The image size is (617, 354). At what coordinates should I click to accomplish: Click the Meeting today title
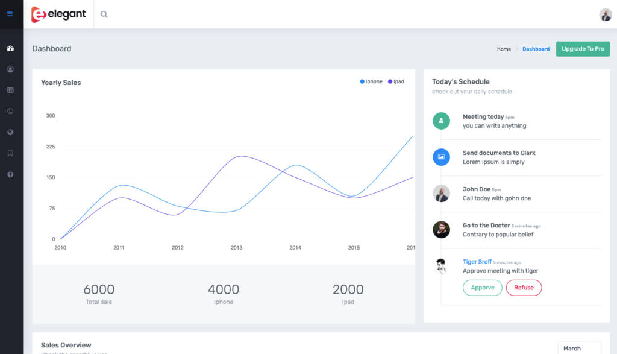point(483,117)
